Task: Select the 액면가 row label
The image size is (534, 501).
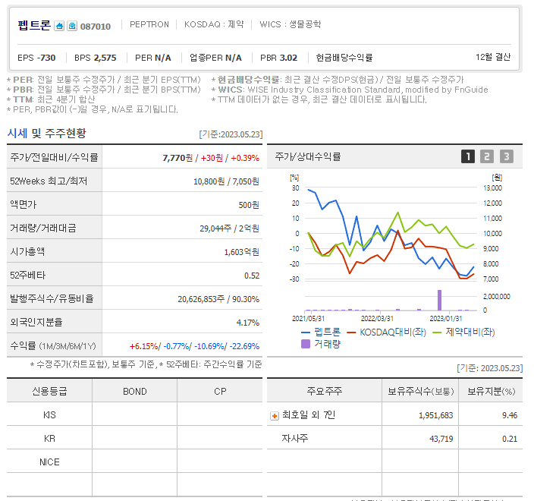Action: (24, 204)
